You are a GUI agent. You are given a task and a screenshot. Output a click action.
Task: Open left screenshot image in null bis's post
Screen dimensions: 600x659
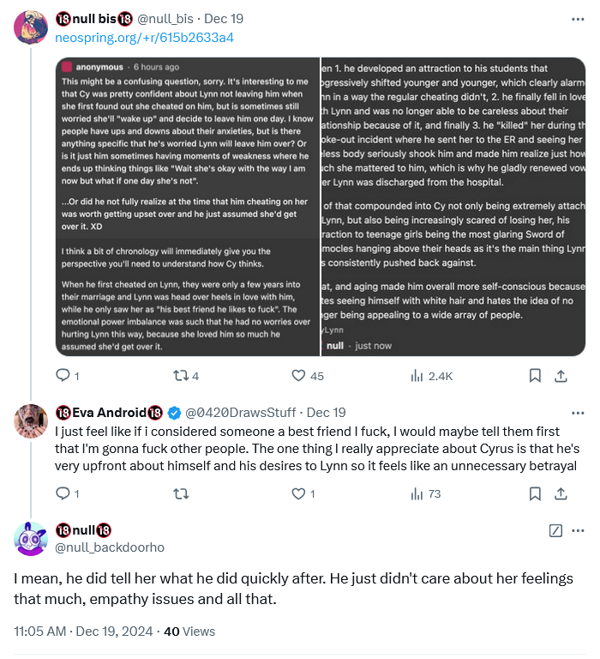click(188, 207)
